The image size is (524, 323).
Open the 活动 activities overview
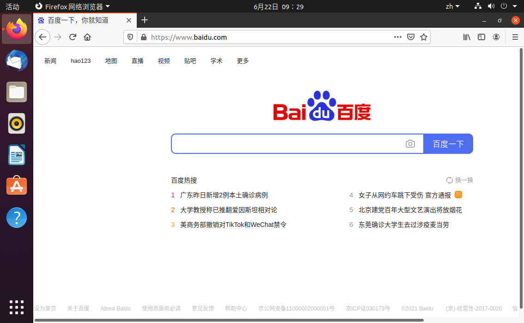point(12,6)
